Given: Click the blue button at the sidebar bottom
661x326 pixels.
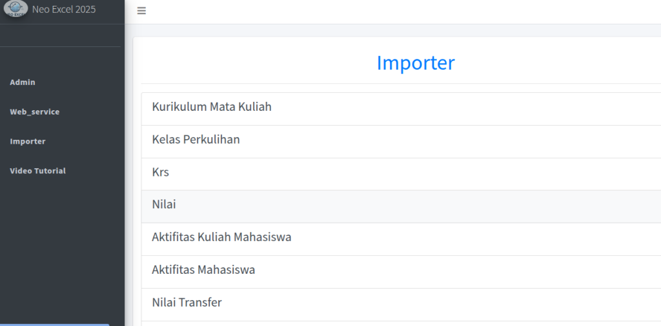Looking at the screenshot, I should tap(55, 324).
